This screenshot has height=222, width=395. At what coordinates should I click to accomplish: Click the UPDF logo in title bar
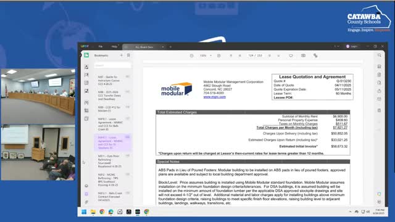coord(85,46)
